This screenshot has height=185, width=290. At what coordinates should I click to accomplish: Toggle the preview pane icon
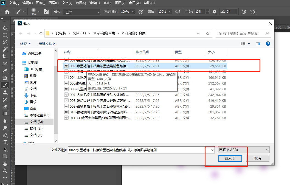(258, 44)
